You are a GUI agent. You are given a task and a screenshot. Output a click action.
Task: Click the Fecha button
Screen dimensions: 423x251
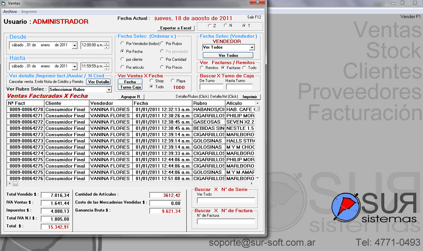(x=130, y=82)
